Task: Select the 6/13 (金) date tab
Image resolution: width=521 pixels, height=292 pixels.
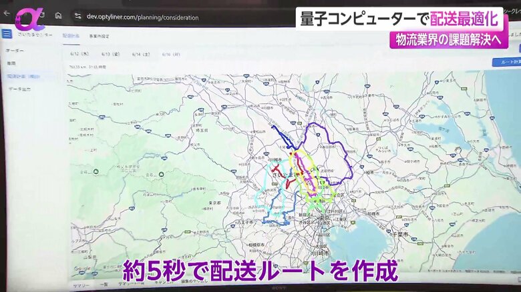Action: pos(110,53)
